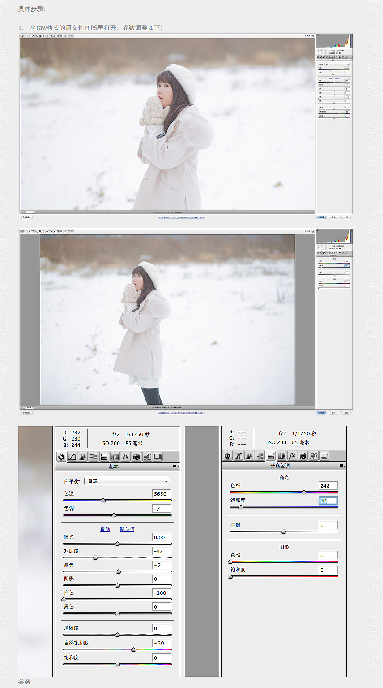Image resolution: width=383 pixels, height=688 pixels.
Task: Click Camera Calibration icon in 分离色调 panel
Action: [302, 456]
